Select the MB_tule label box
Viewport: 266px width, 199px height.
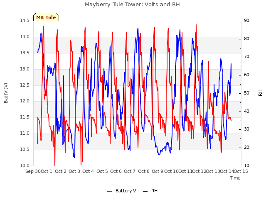tap(46, 17)
